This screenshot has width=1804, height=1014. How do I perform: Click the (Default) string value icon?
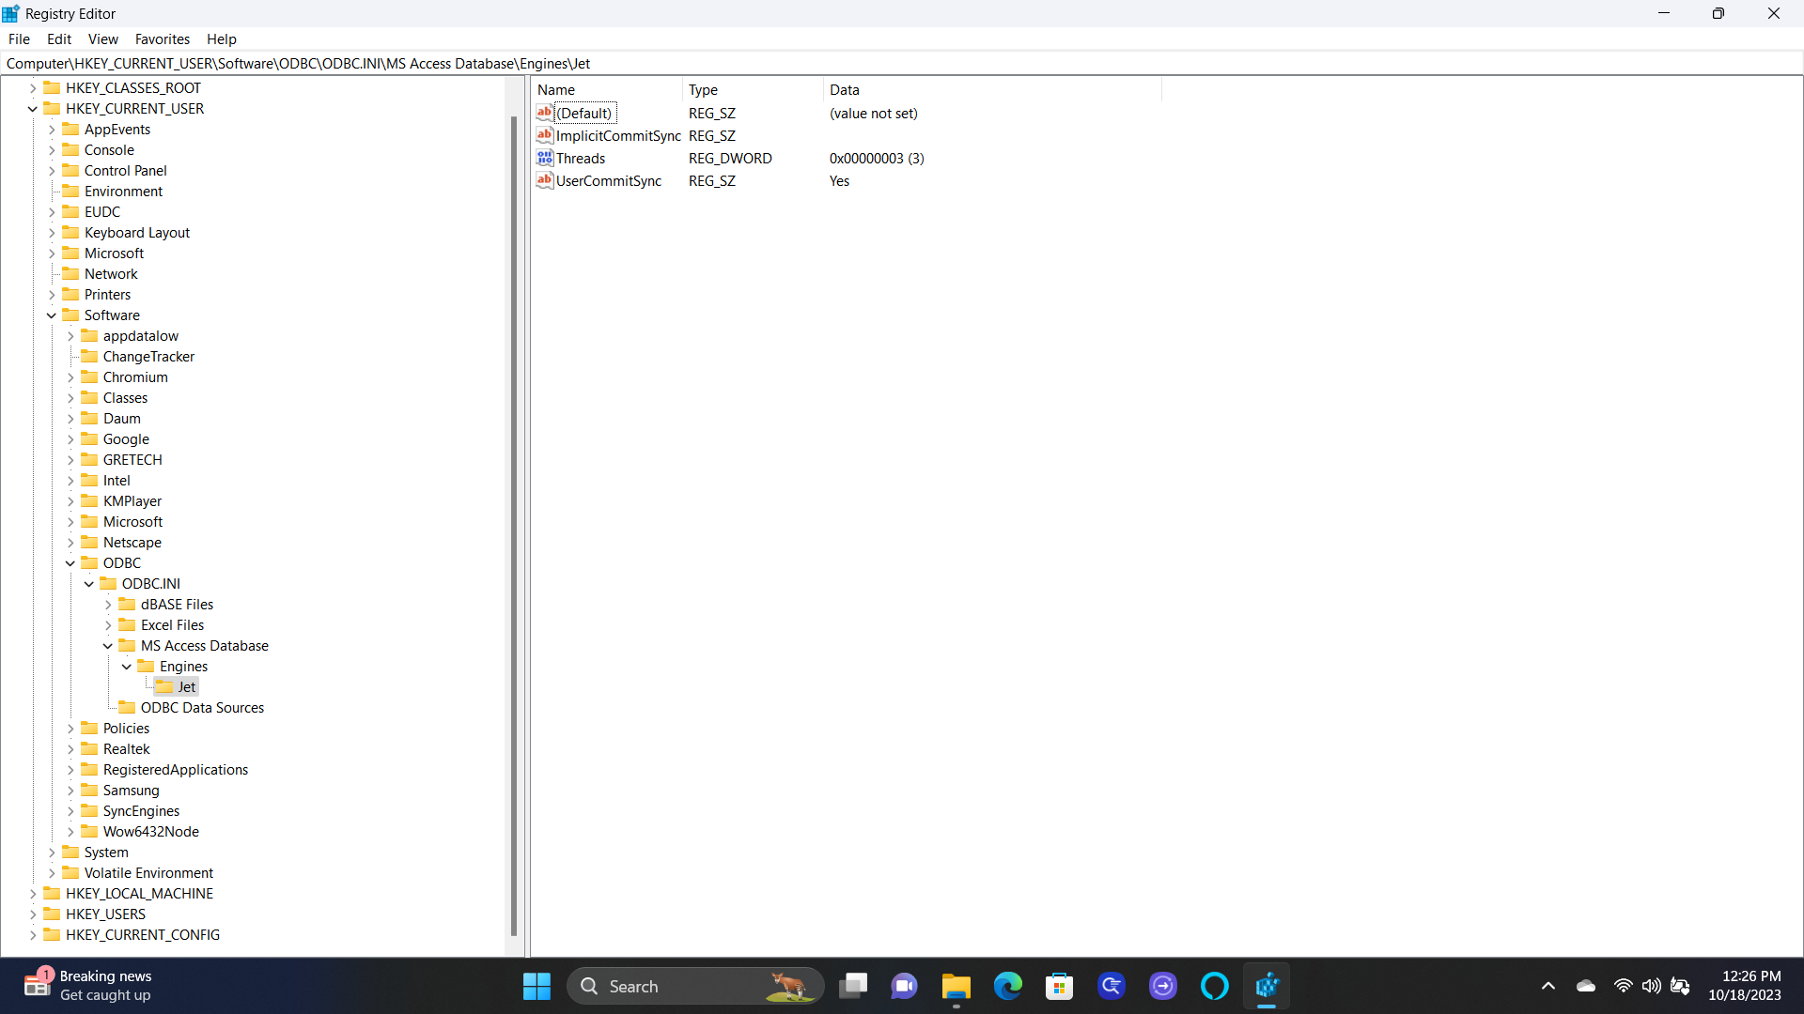(545, 113)
